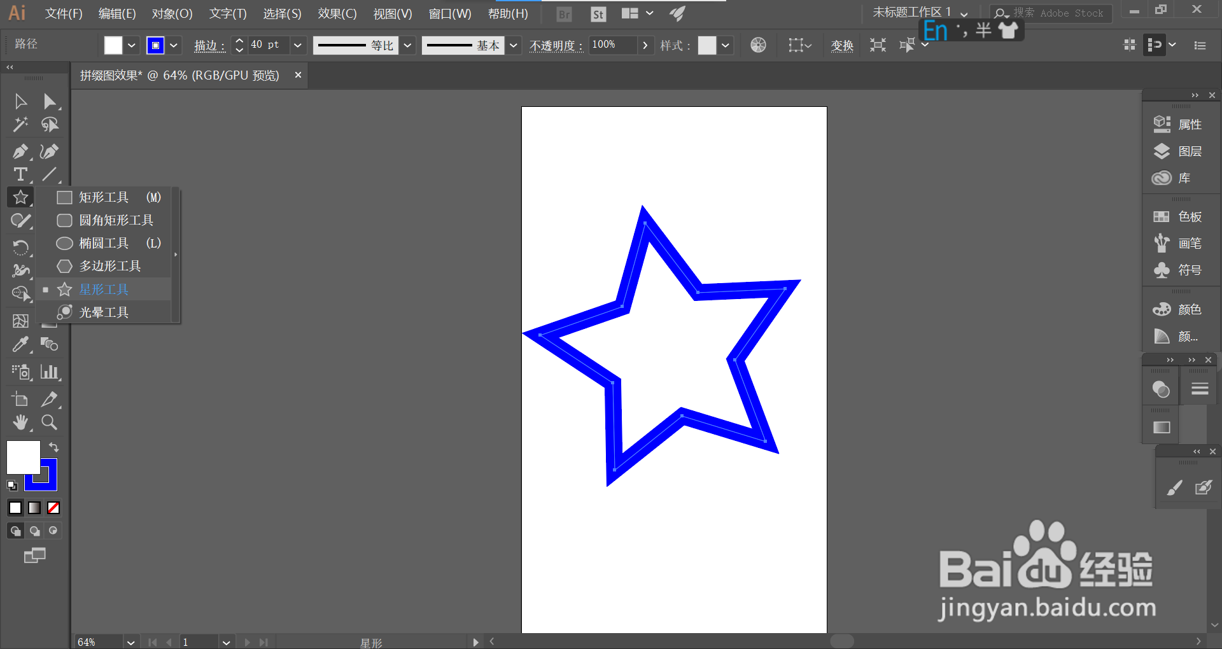Select the Pen tool

20,151
